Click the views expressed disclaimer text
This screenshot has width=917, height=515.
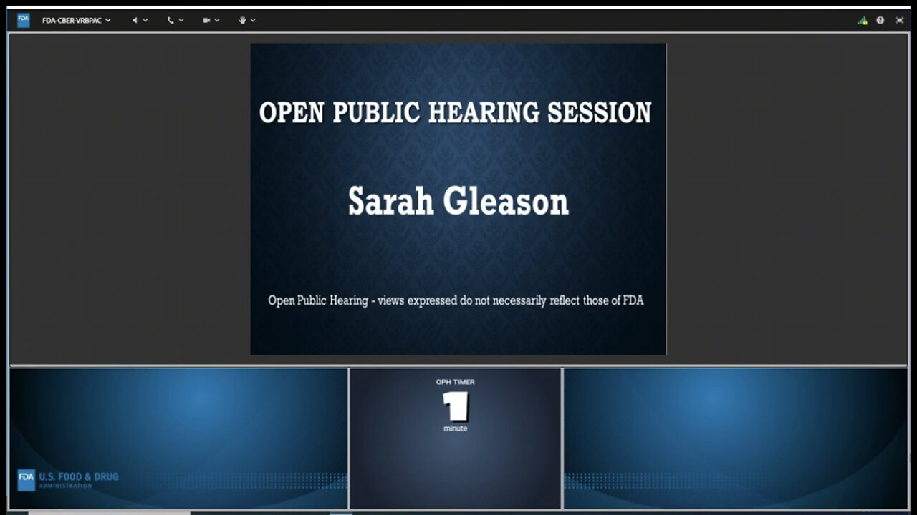456,300
